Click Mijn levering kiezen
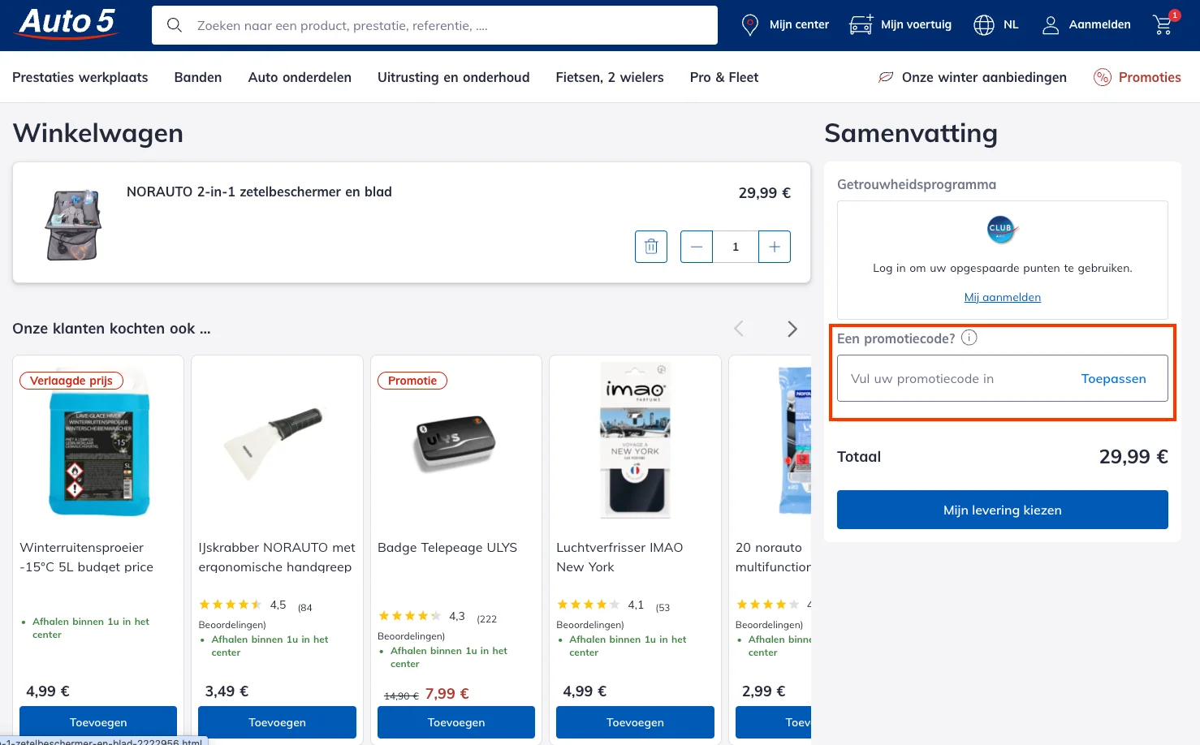The image size is (1200, 745). coord(1002,510)
